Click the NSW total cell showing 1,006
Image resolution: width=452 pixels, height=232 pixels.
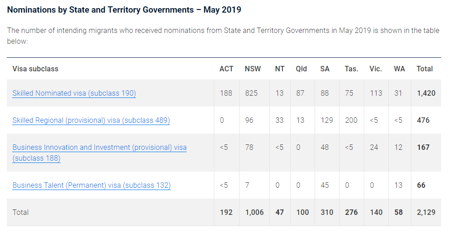click(254, 213)
